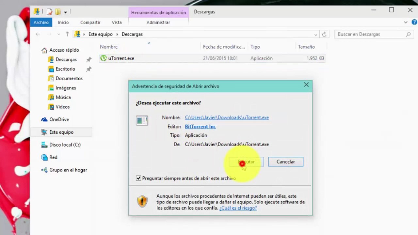Click the New folder quick access icon
Image resolution: width=418 pixels, height=235 pixels.
[58, 12]
